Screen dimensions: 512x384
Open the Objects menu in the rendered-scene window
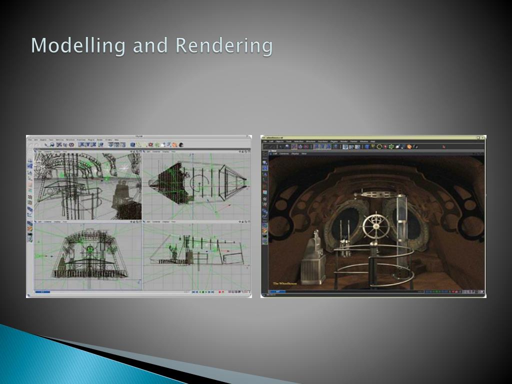point(280,141)
